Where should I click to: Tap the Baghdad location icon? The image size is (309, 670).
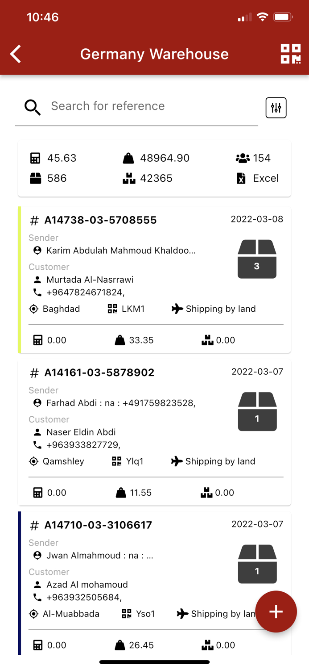point(33,309)
